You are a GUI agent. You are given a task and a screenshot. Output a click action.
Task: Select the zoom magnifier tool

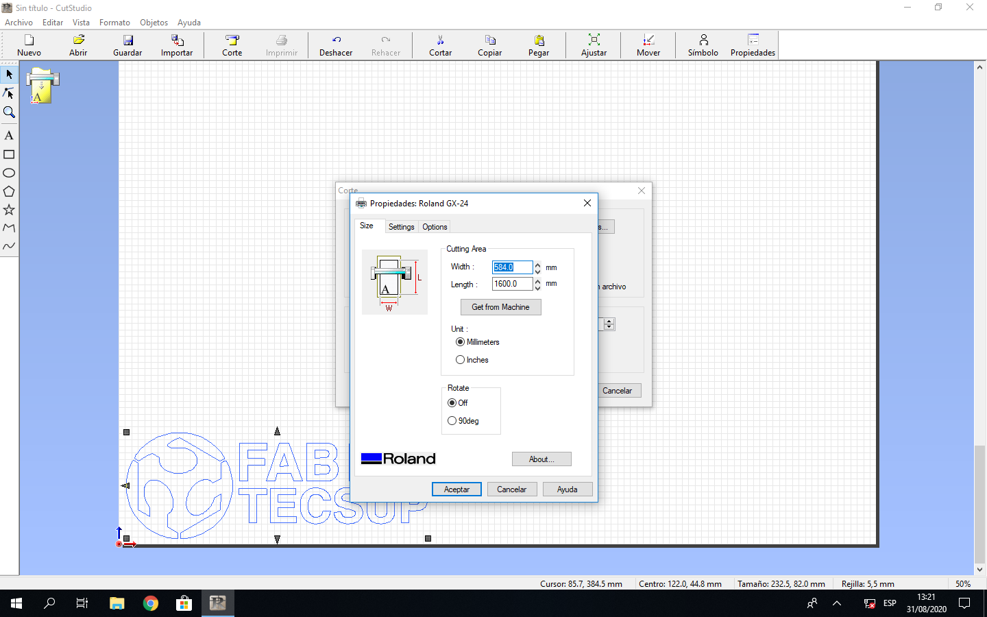tap(9, 112)
